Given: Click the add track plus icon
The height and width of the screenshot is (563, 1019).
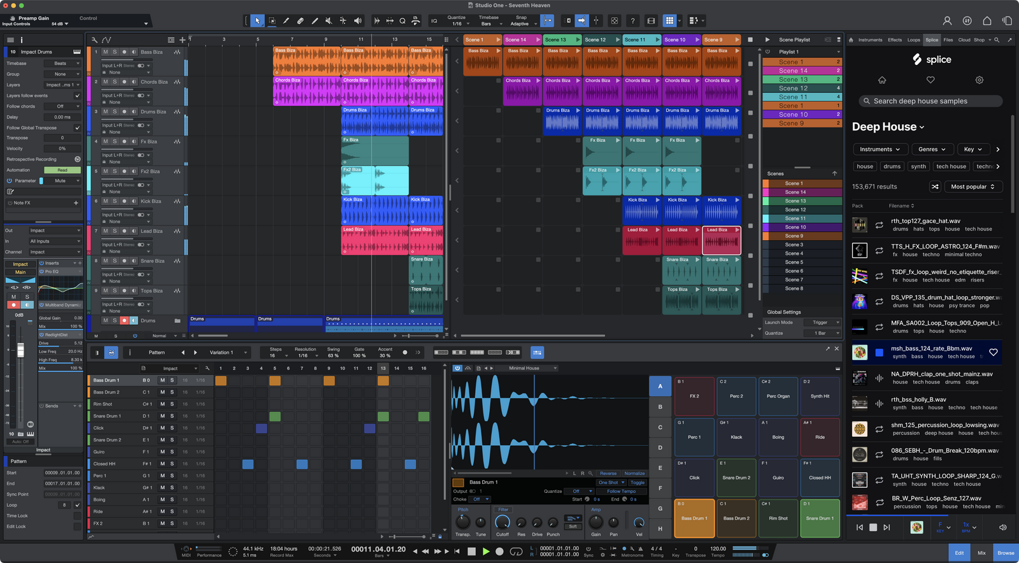Looking at the screenshot, I should [x=182, y=39].
